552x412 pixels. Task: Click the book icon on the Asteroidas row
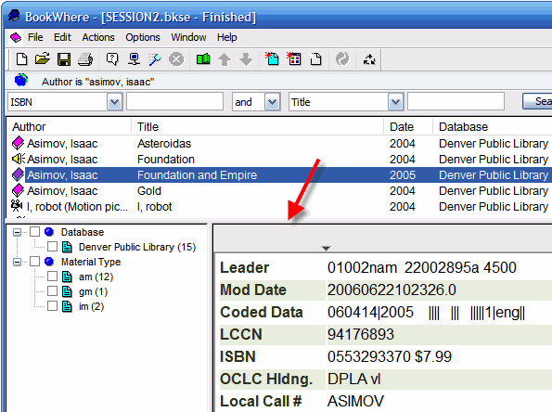[18, 143]
